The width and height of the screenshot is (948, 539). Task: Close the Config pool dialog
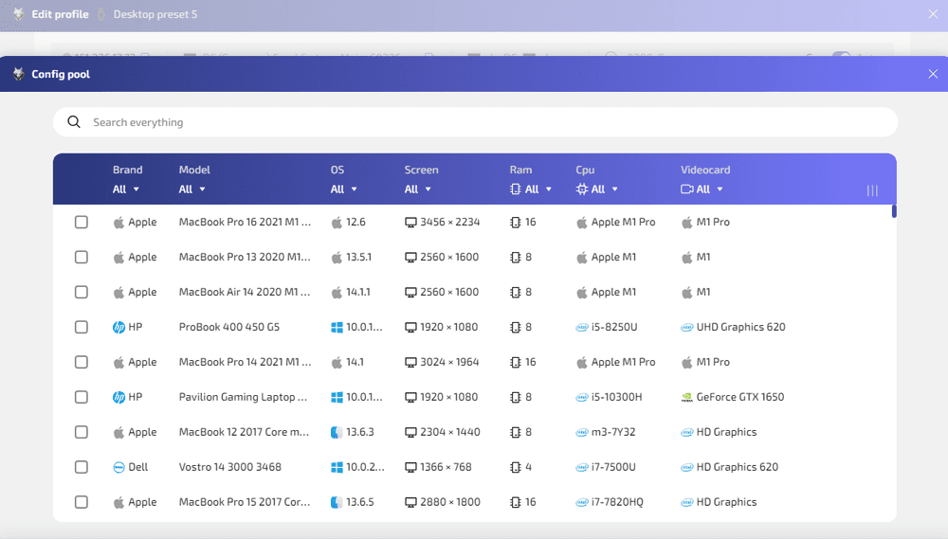point(933,74)
